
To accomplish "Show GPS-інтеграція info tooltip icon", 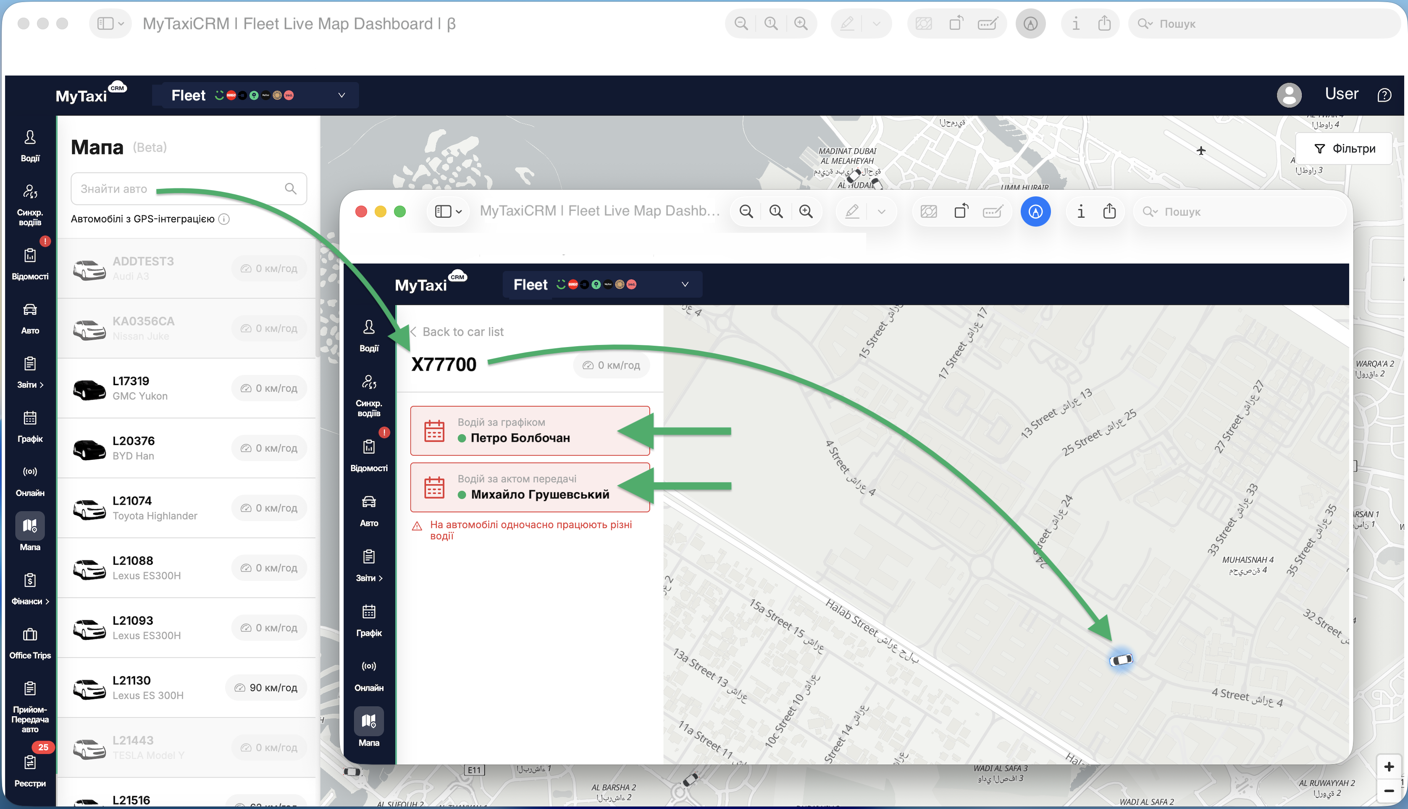I will (x=224, y=219).
